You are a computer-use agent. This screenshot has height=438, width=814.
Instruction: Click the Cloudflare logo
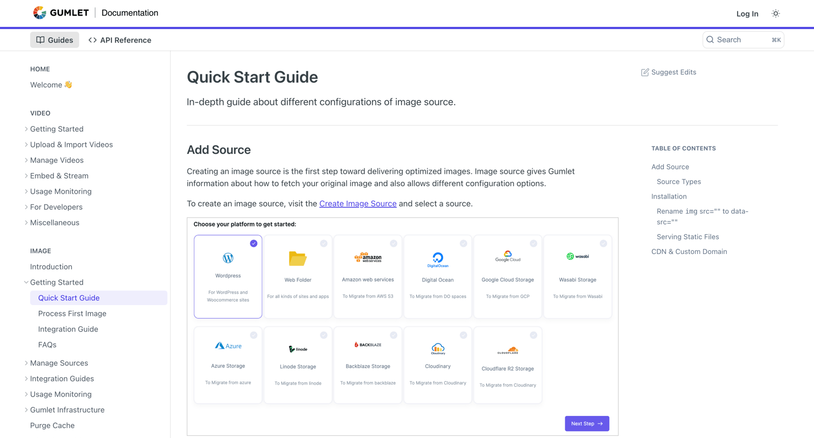point(508,350)
